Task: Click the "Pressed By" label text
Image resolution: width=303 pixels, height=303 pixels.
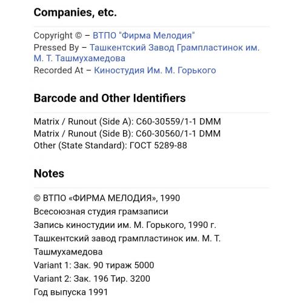Action: (56, 48)
